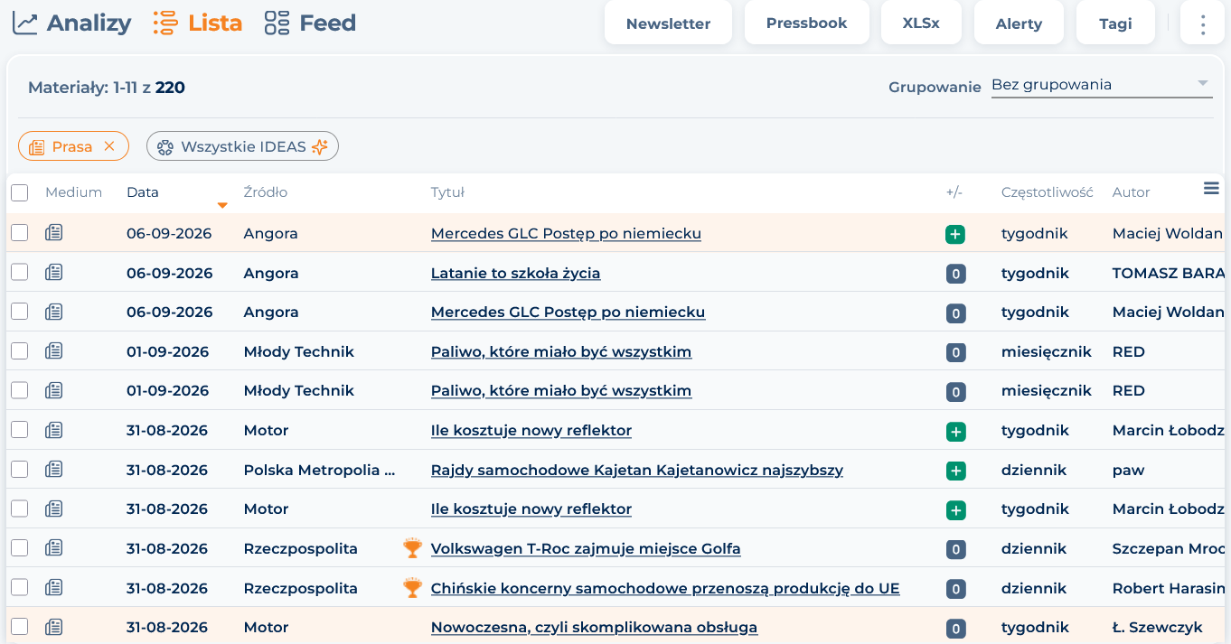Open the Analizy view

click(x=71, y=23)
